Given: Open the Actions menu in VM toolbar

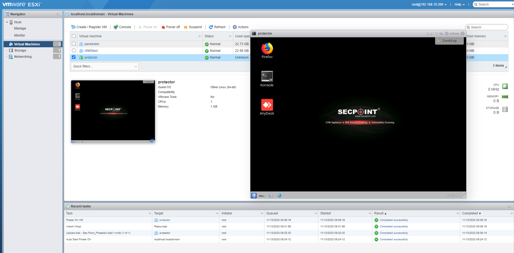Looking at the screenshot, I should point(240,27).
